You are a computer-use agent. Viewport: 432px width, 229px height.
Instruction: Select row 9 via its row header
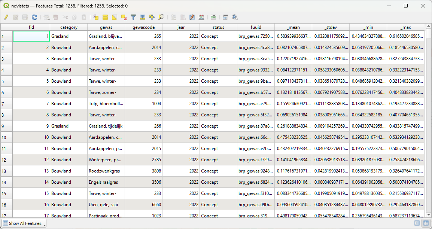tap(6, 126)
